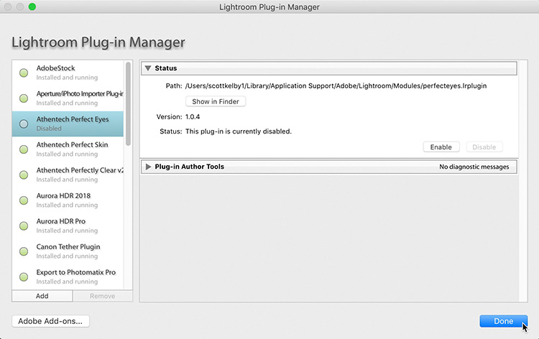The height and width of the screenshot is (339, 539).
Task: Click the 'Disabled' status under Perfect Eyes
Action: (49, 129)
